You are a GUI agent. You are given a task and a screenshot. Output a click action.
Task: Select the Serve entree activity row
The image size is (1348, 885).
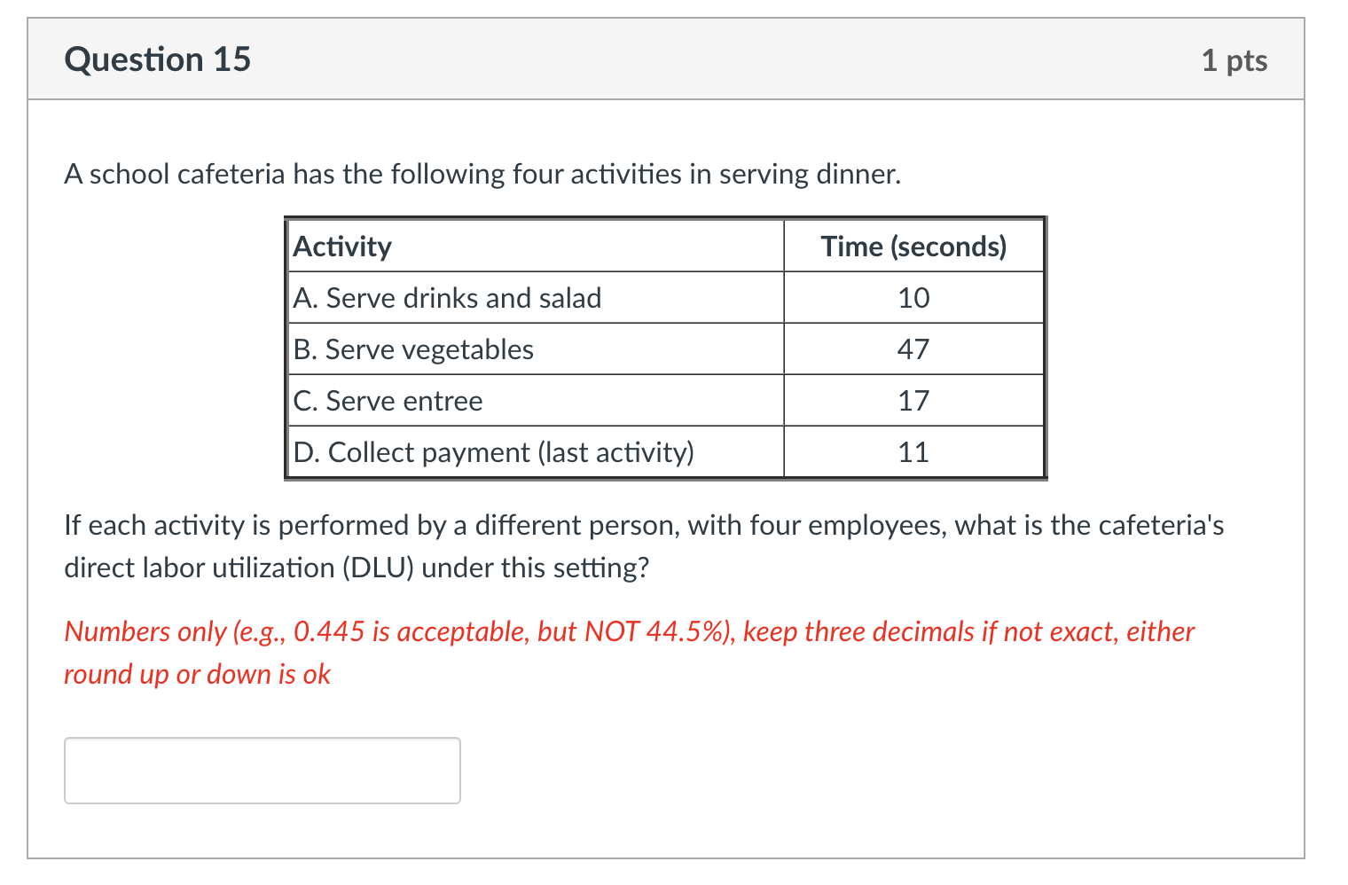click(x=388, y=400)
